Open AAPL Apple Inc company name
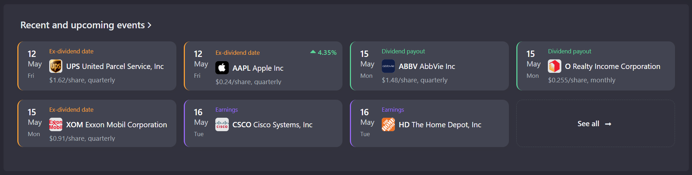The image size is (692, 175). click(258, 68)
